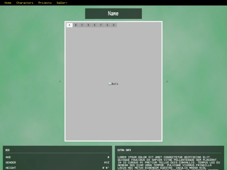Click the XYZ gender value

point(106,162)
